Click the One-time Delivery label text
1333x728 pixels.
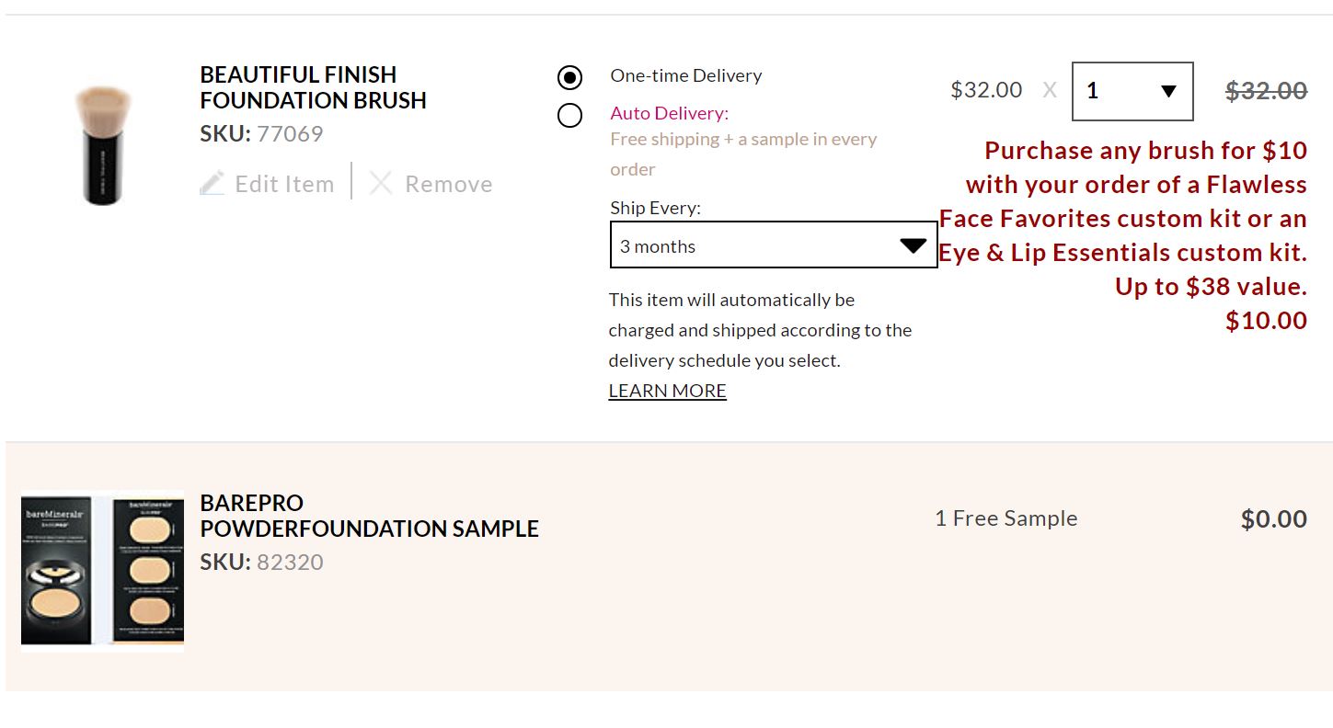pyautogui.click(x=685, y=75)
